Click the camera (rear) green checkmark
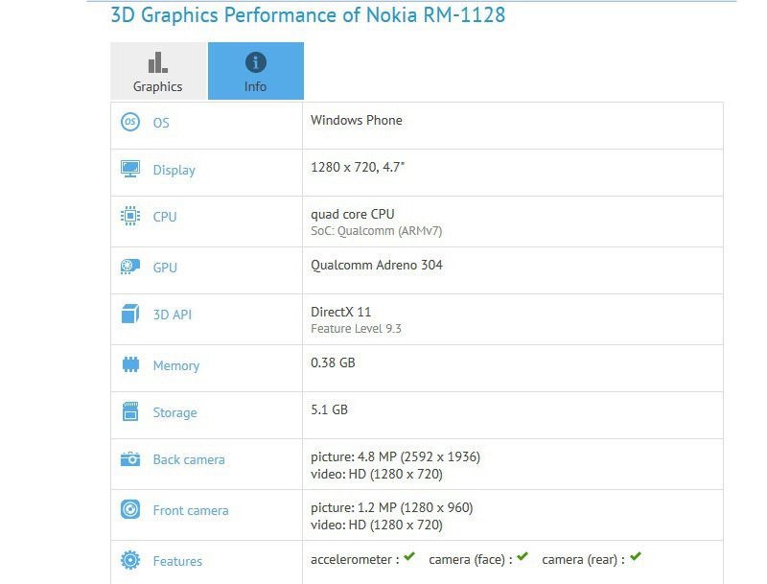 pyautogui.click(x=636, y=556)
